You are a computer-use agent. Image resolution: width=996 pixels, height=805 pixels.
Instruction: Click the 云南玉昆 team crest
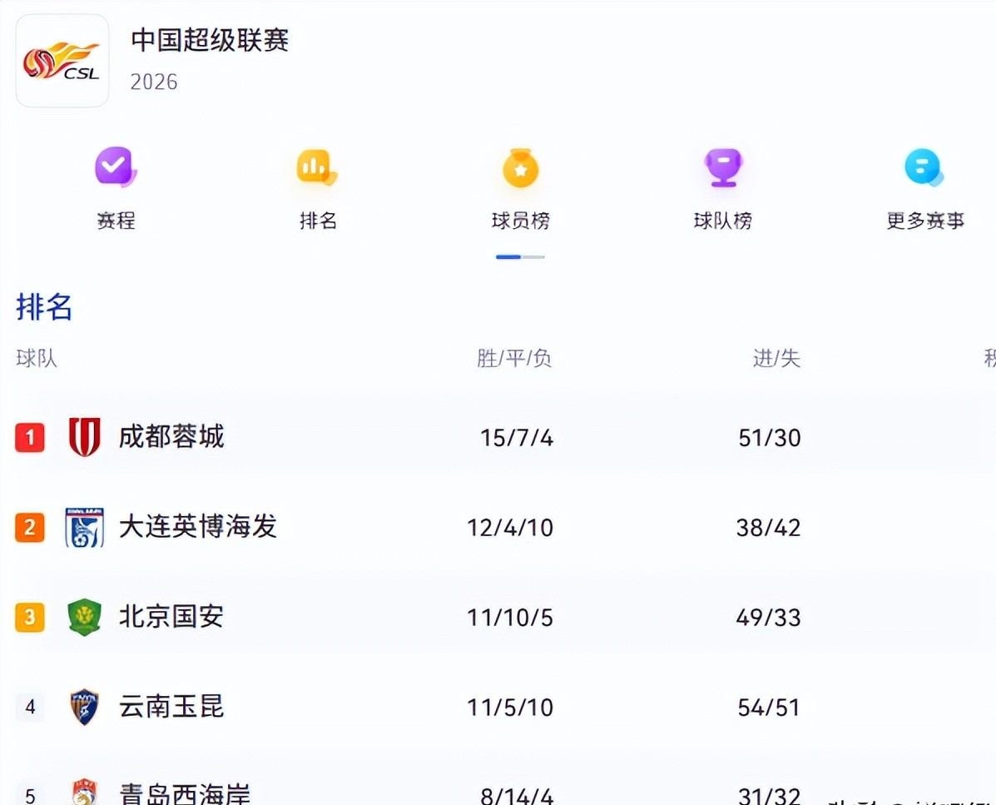85,707
